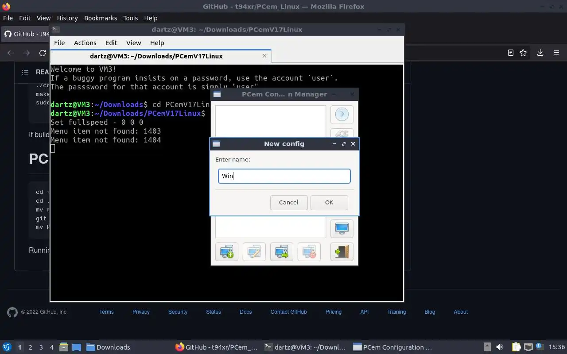Open the About footer link

461,312
